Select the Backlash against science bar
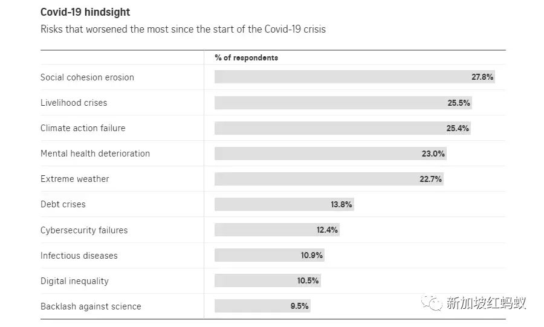Viewport: 544px width, 327px height. pos(262,306)
